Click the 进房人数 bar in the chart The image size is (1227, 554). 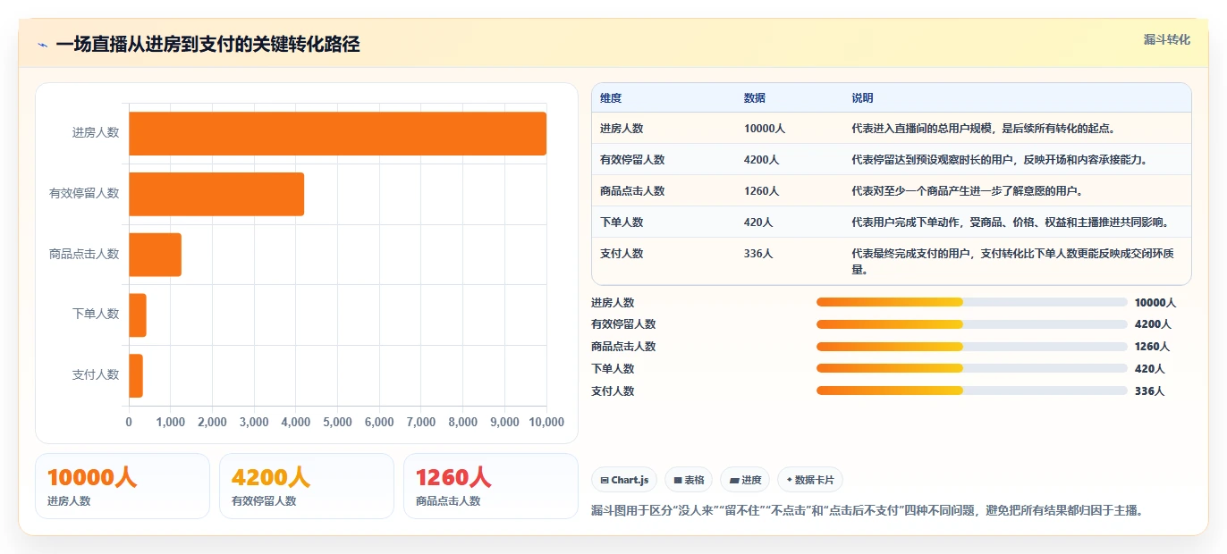pyautogui.click(x=337, y=134)
